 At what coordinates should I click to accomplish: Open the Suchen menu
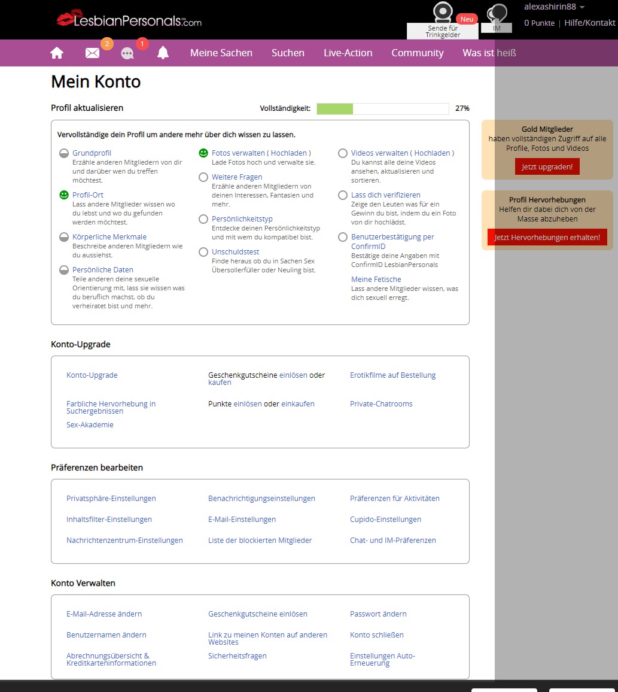[x=288, y=53]
